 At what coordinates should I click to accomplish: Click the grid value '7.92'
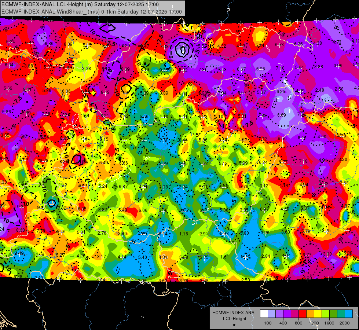[x=263, y=139]
